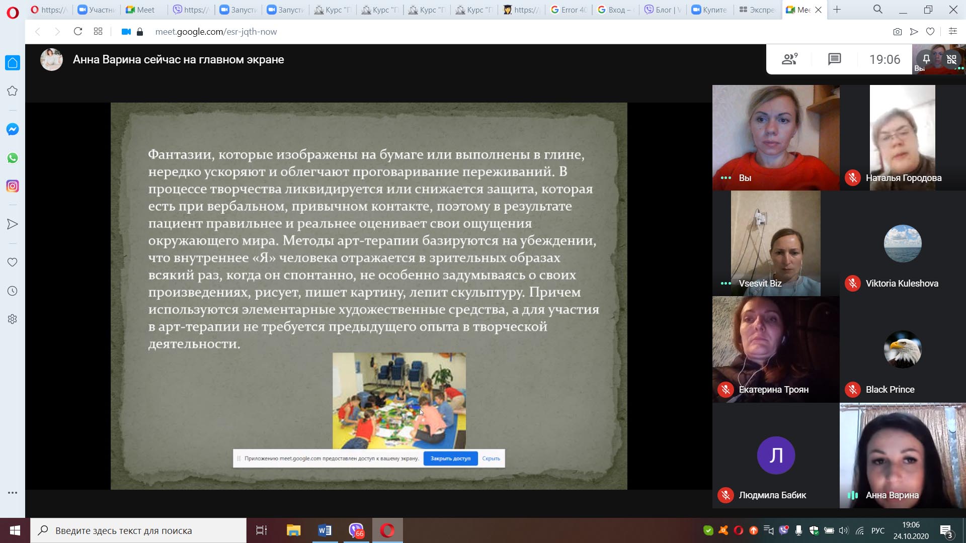
Task: Open Instagram in Opera sidebar
Action: pos(13,186)
